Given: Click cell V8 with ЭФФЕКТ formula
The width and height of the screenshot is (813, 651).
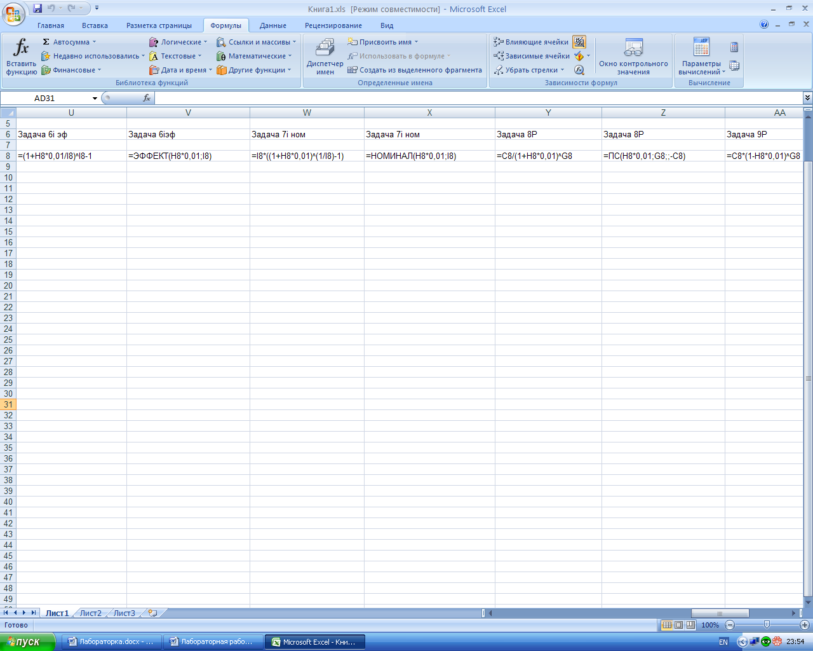Looking at the screenshot, I should coord(188,156).
